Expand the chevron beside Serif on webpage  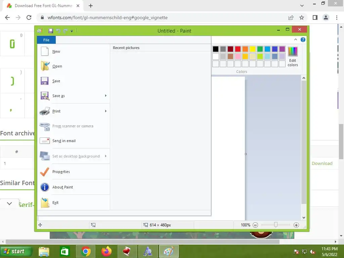pyautogui.click(x=9, y=204)
